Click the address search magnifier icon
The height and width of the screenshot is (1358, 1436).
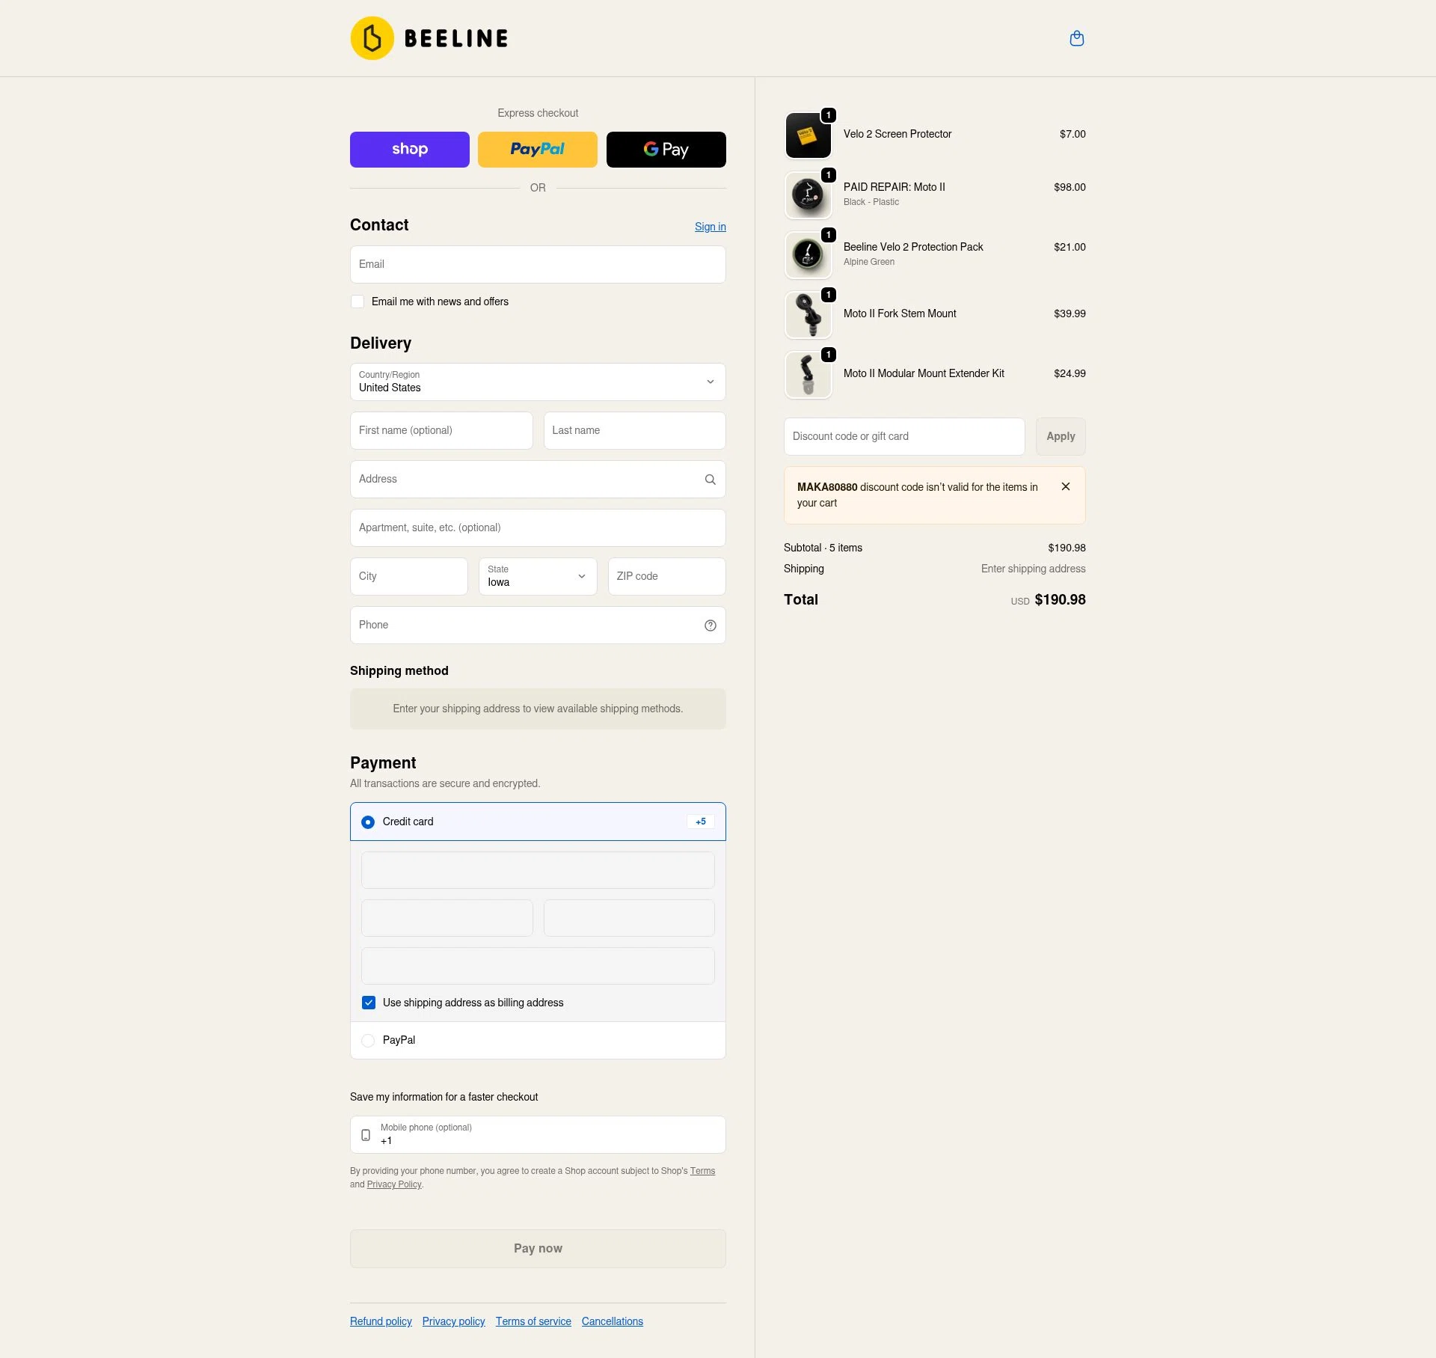(710, 479)
